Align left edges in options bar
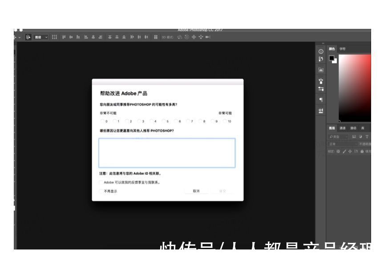The width and height of the screenshot is (380, 262). pyautogui.click(x=86, y=37)
